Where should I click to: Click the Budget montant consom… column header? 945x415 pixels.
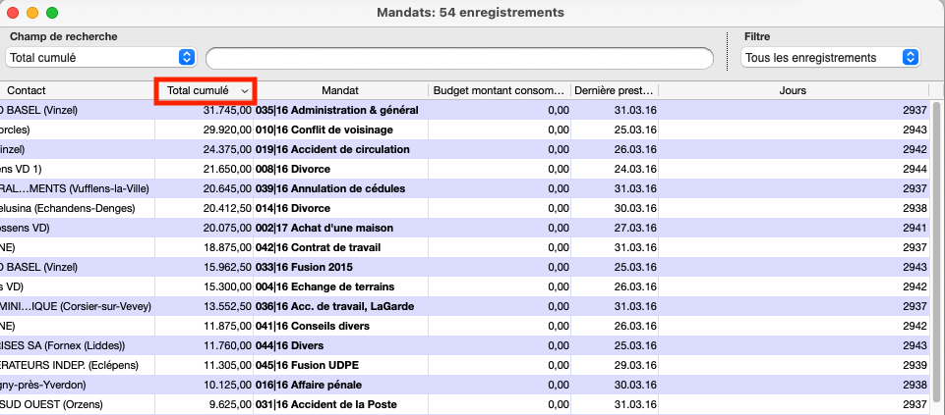tap(499, 91)
